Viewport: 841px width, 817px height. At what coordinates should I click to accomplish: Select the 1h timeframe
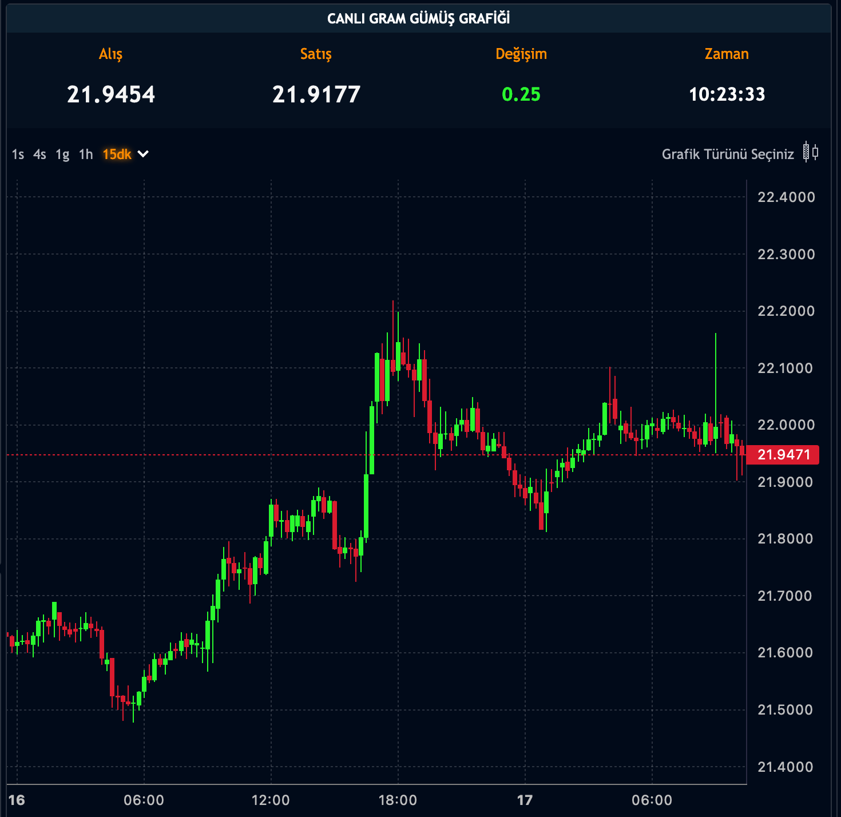click(86, 154)
